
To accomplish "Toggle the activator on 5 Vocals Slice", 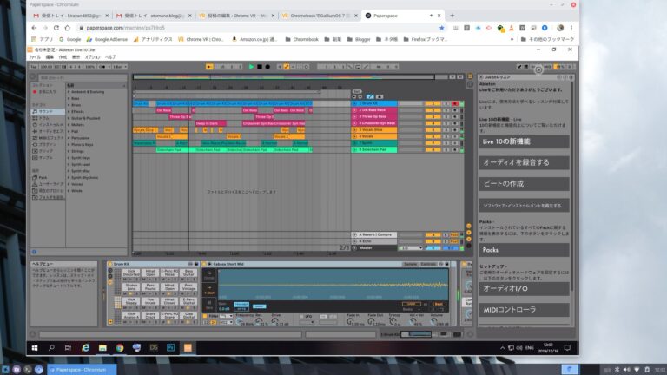I will 433,130.
